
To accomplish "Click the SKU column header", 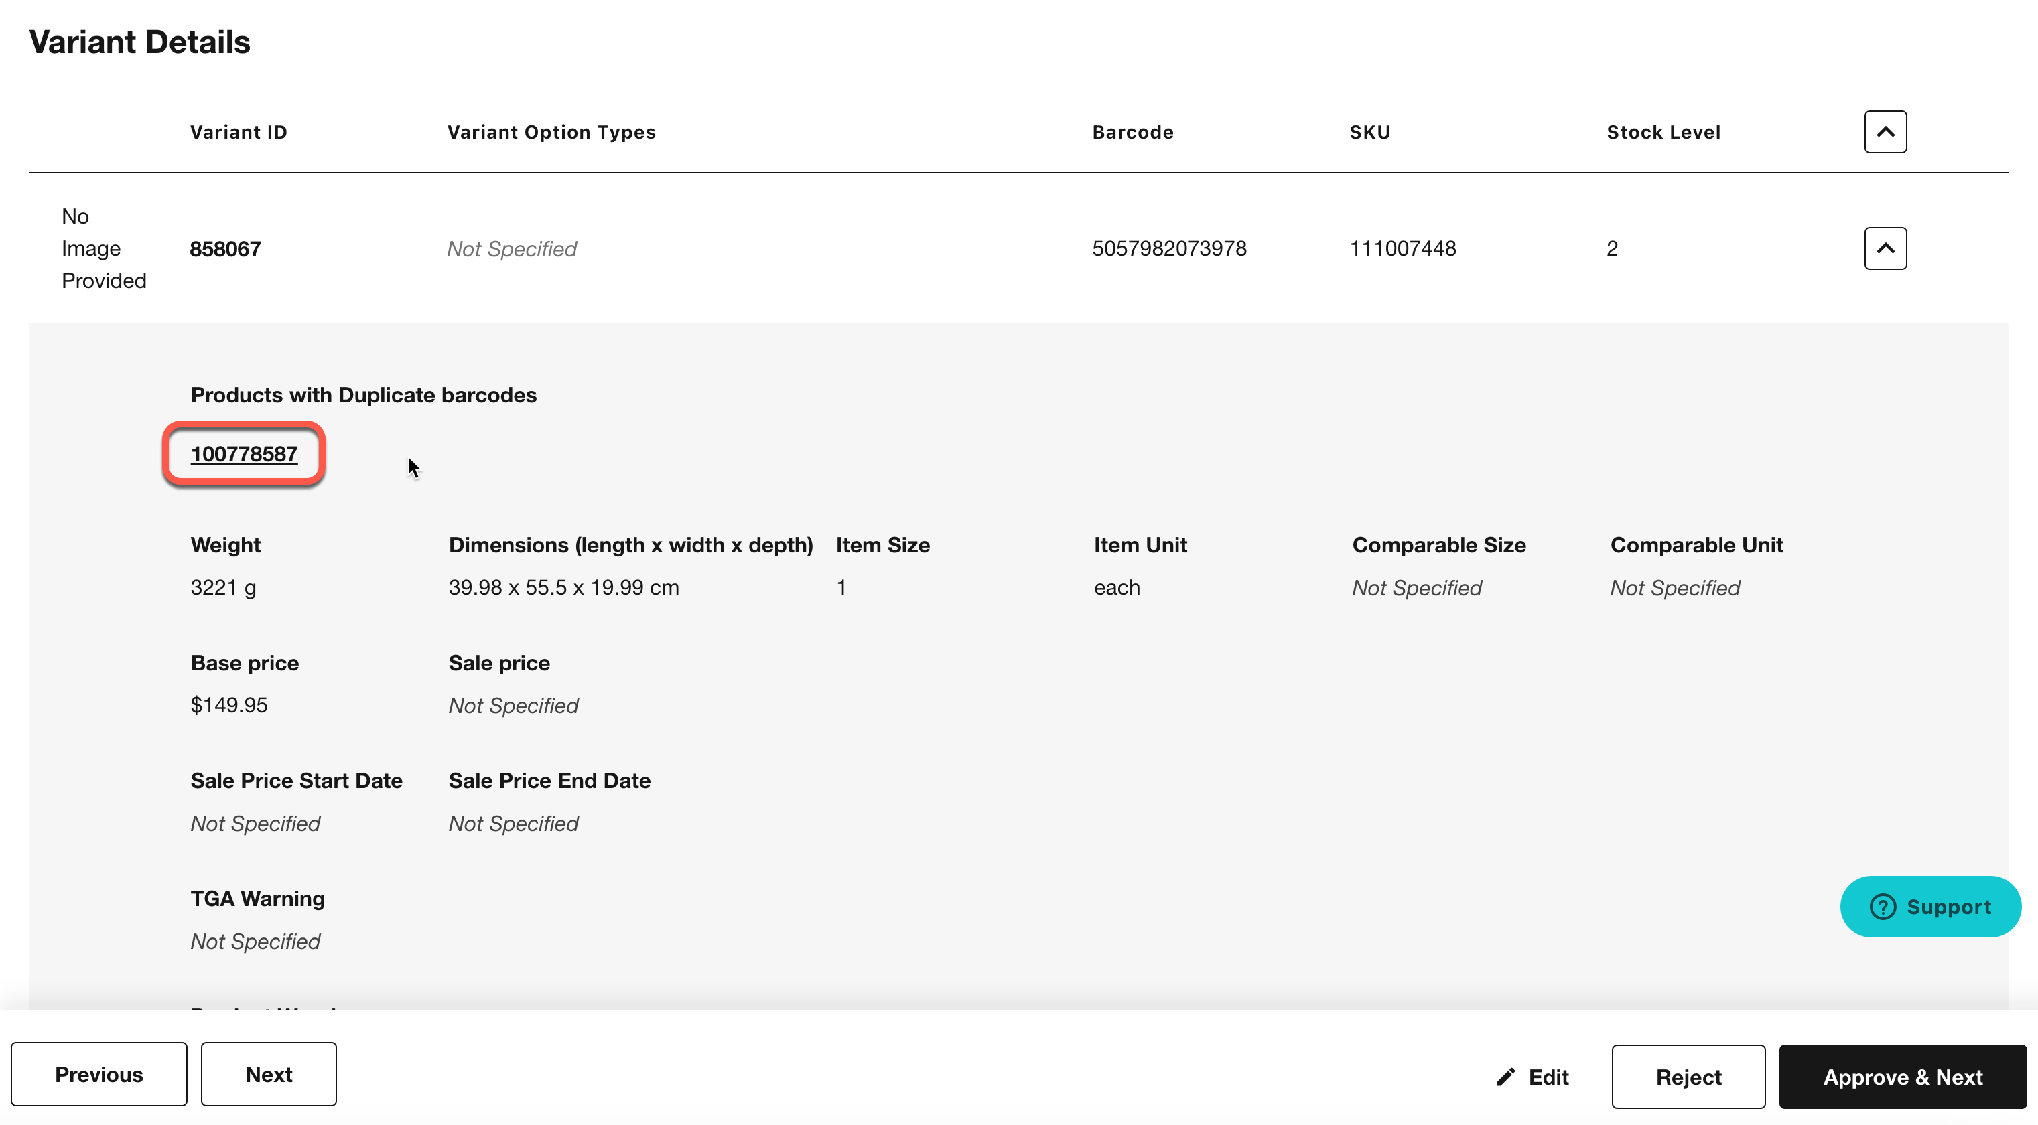I will [x=1369, y=132].
